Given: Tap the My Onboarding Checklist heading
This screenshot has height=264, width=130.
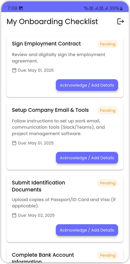Looking at the screenshot, I should (52, 22).
